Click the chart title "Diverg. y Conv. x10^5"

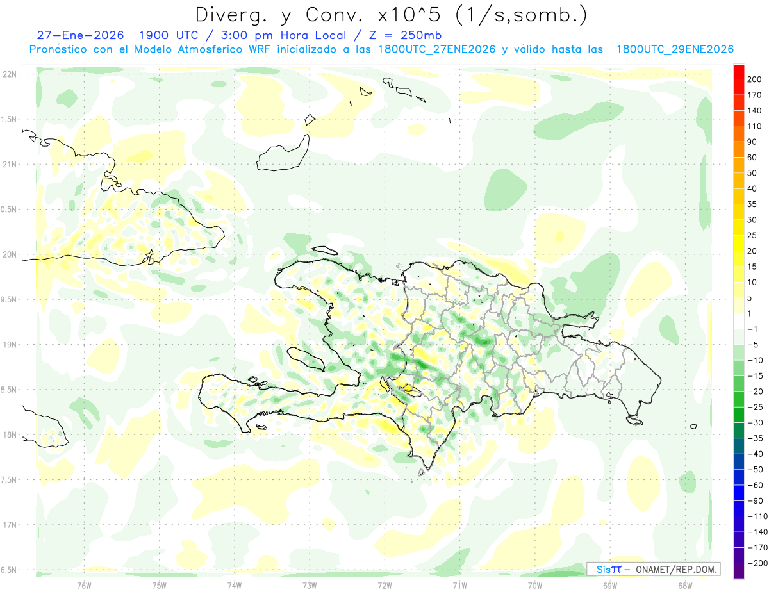323,15
